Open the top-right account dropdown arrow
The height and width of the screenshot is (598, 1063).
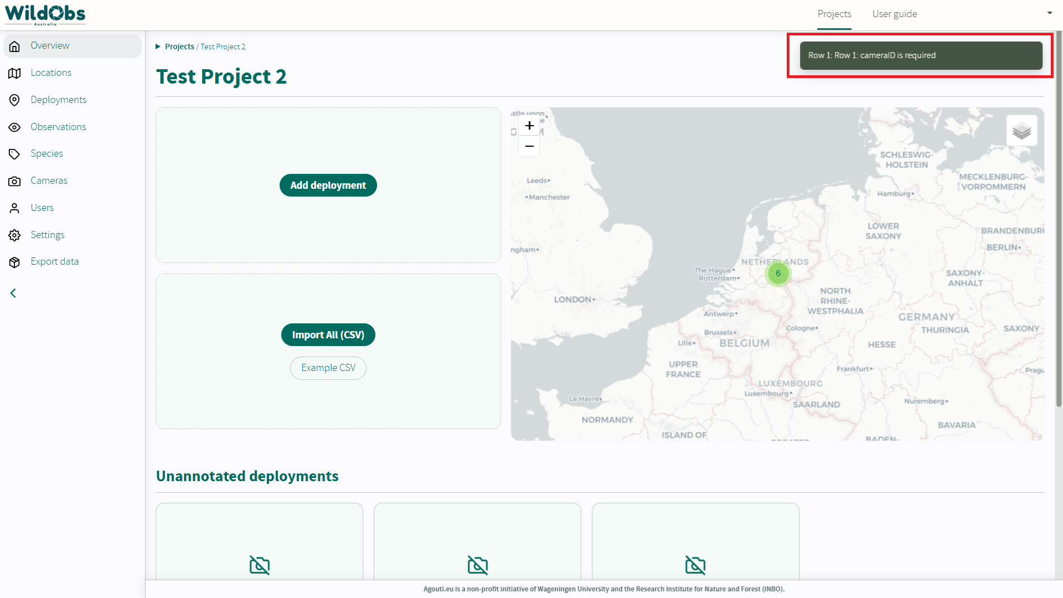click(1049, 13)
